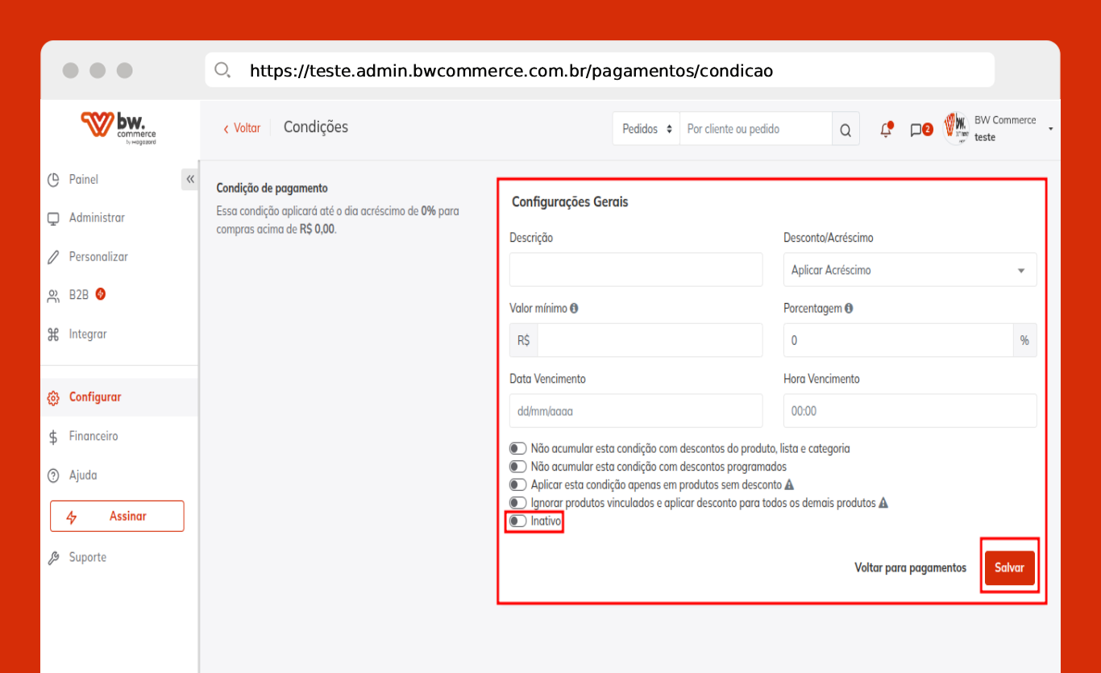This screenshot has height=673, width=1101.
Task: Open the chat messages icon
Action: [x=916, y=130]
